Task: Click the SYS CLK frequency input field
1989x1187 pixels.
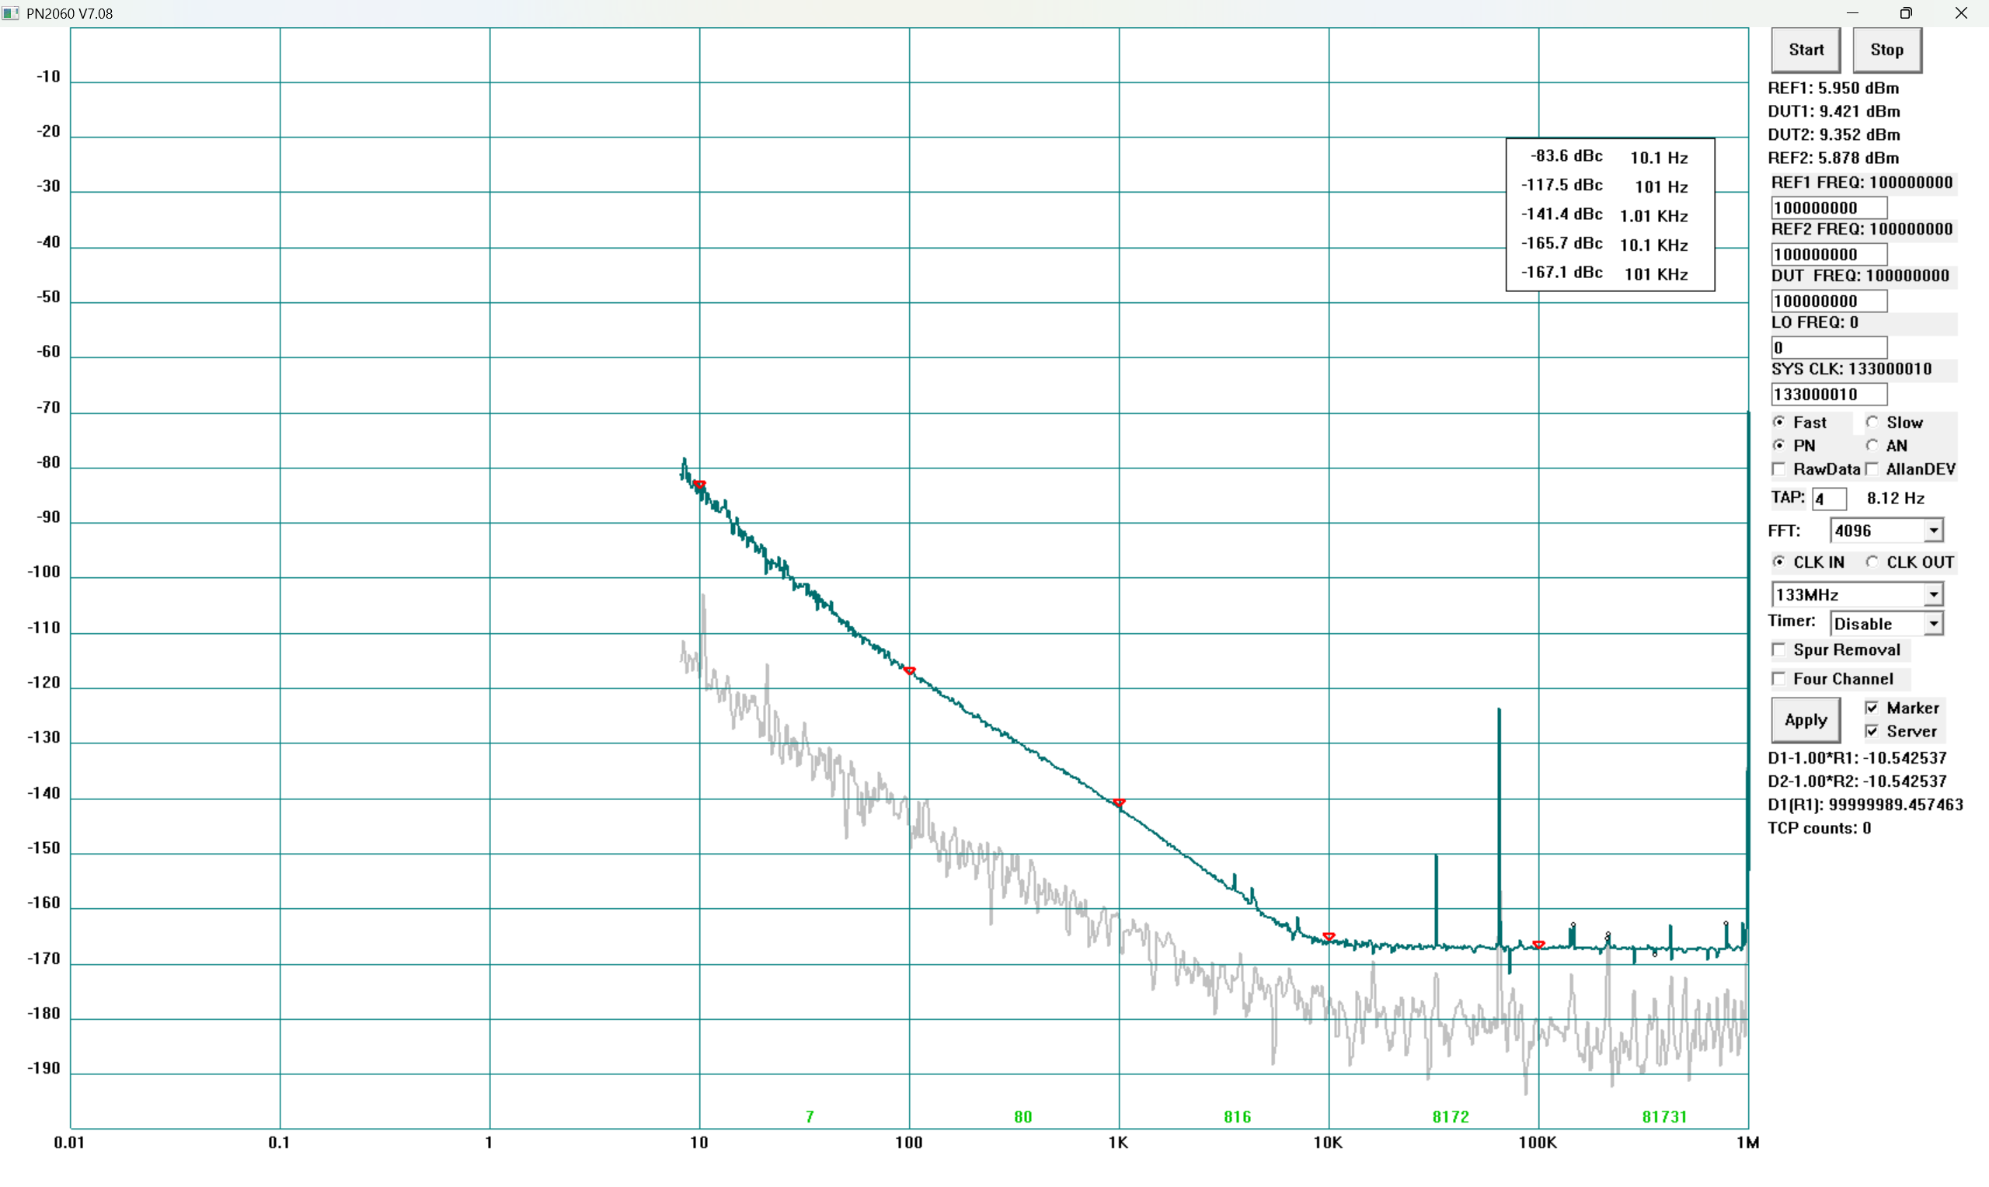Action: [1828, 395]
